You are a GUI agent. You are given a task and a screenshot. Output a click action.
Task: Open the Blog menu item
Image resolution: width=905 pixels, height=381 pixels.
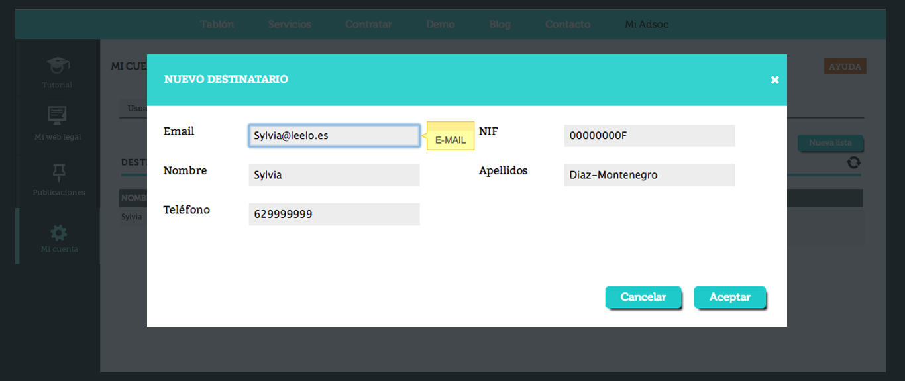click(500, 24)
